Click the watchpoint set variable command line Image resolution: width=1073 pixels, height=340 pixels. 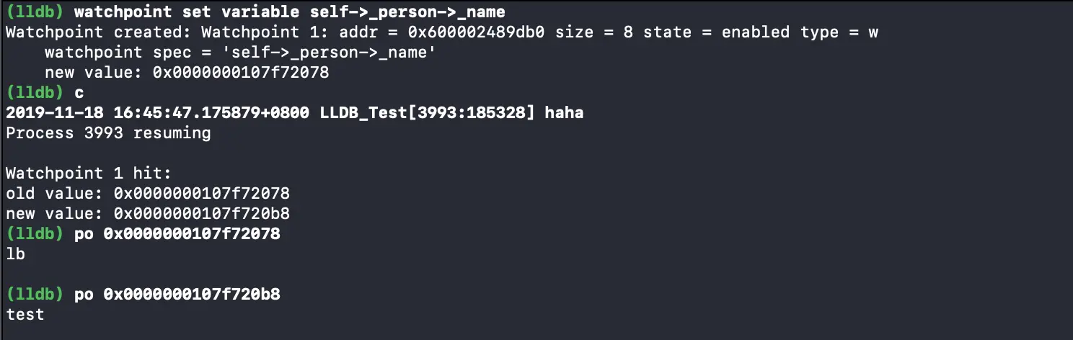coord(255,12)
